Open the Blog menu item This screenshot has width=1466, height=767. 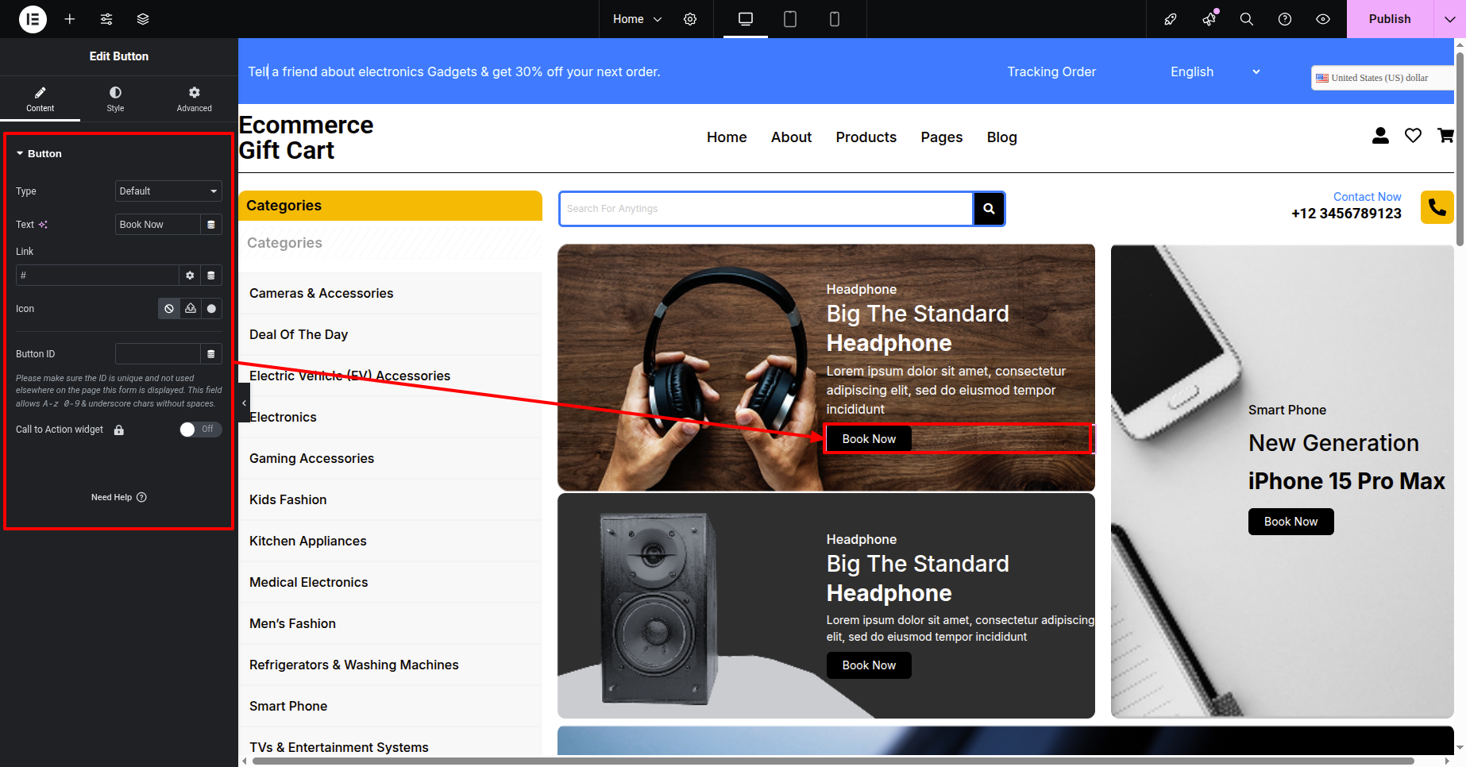1002,137
